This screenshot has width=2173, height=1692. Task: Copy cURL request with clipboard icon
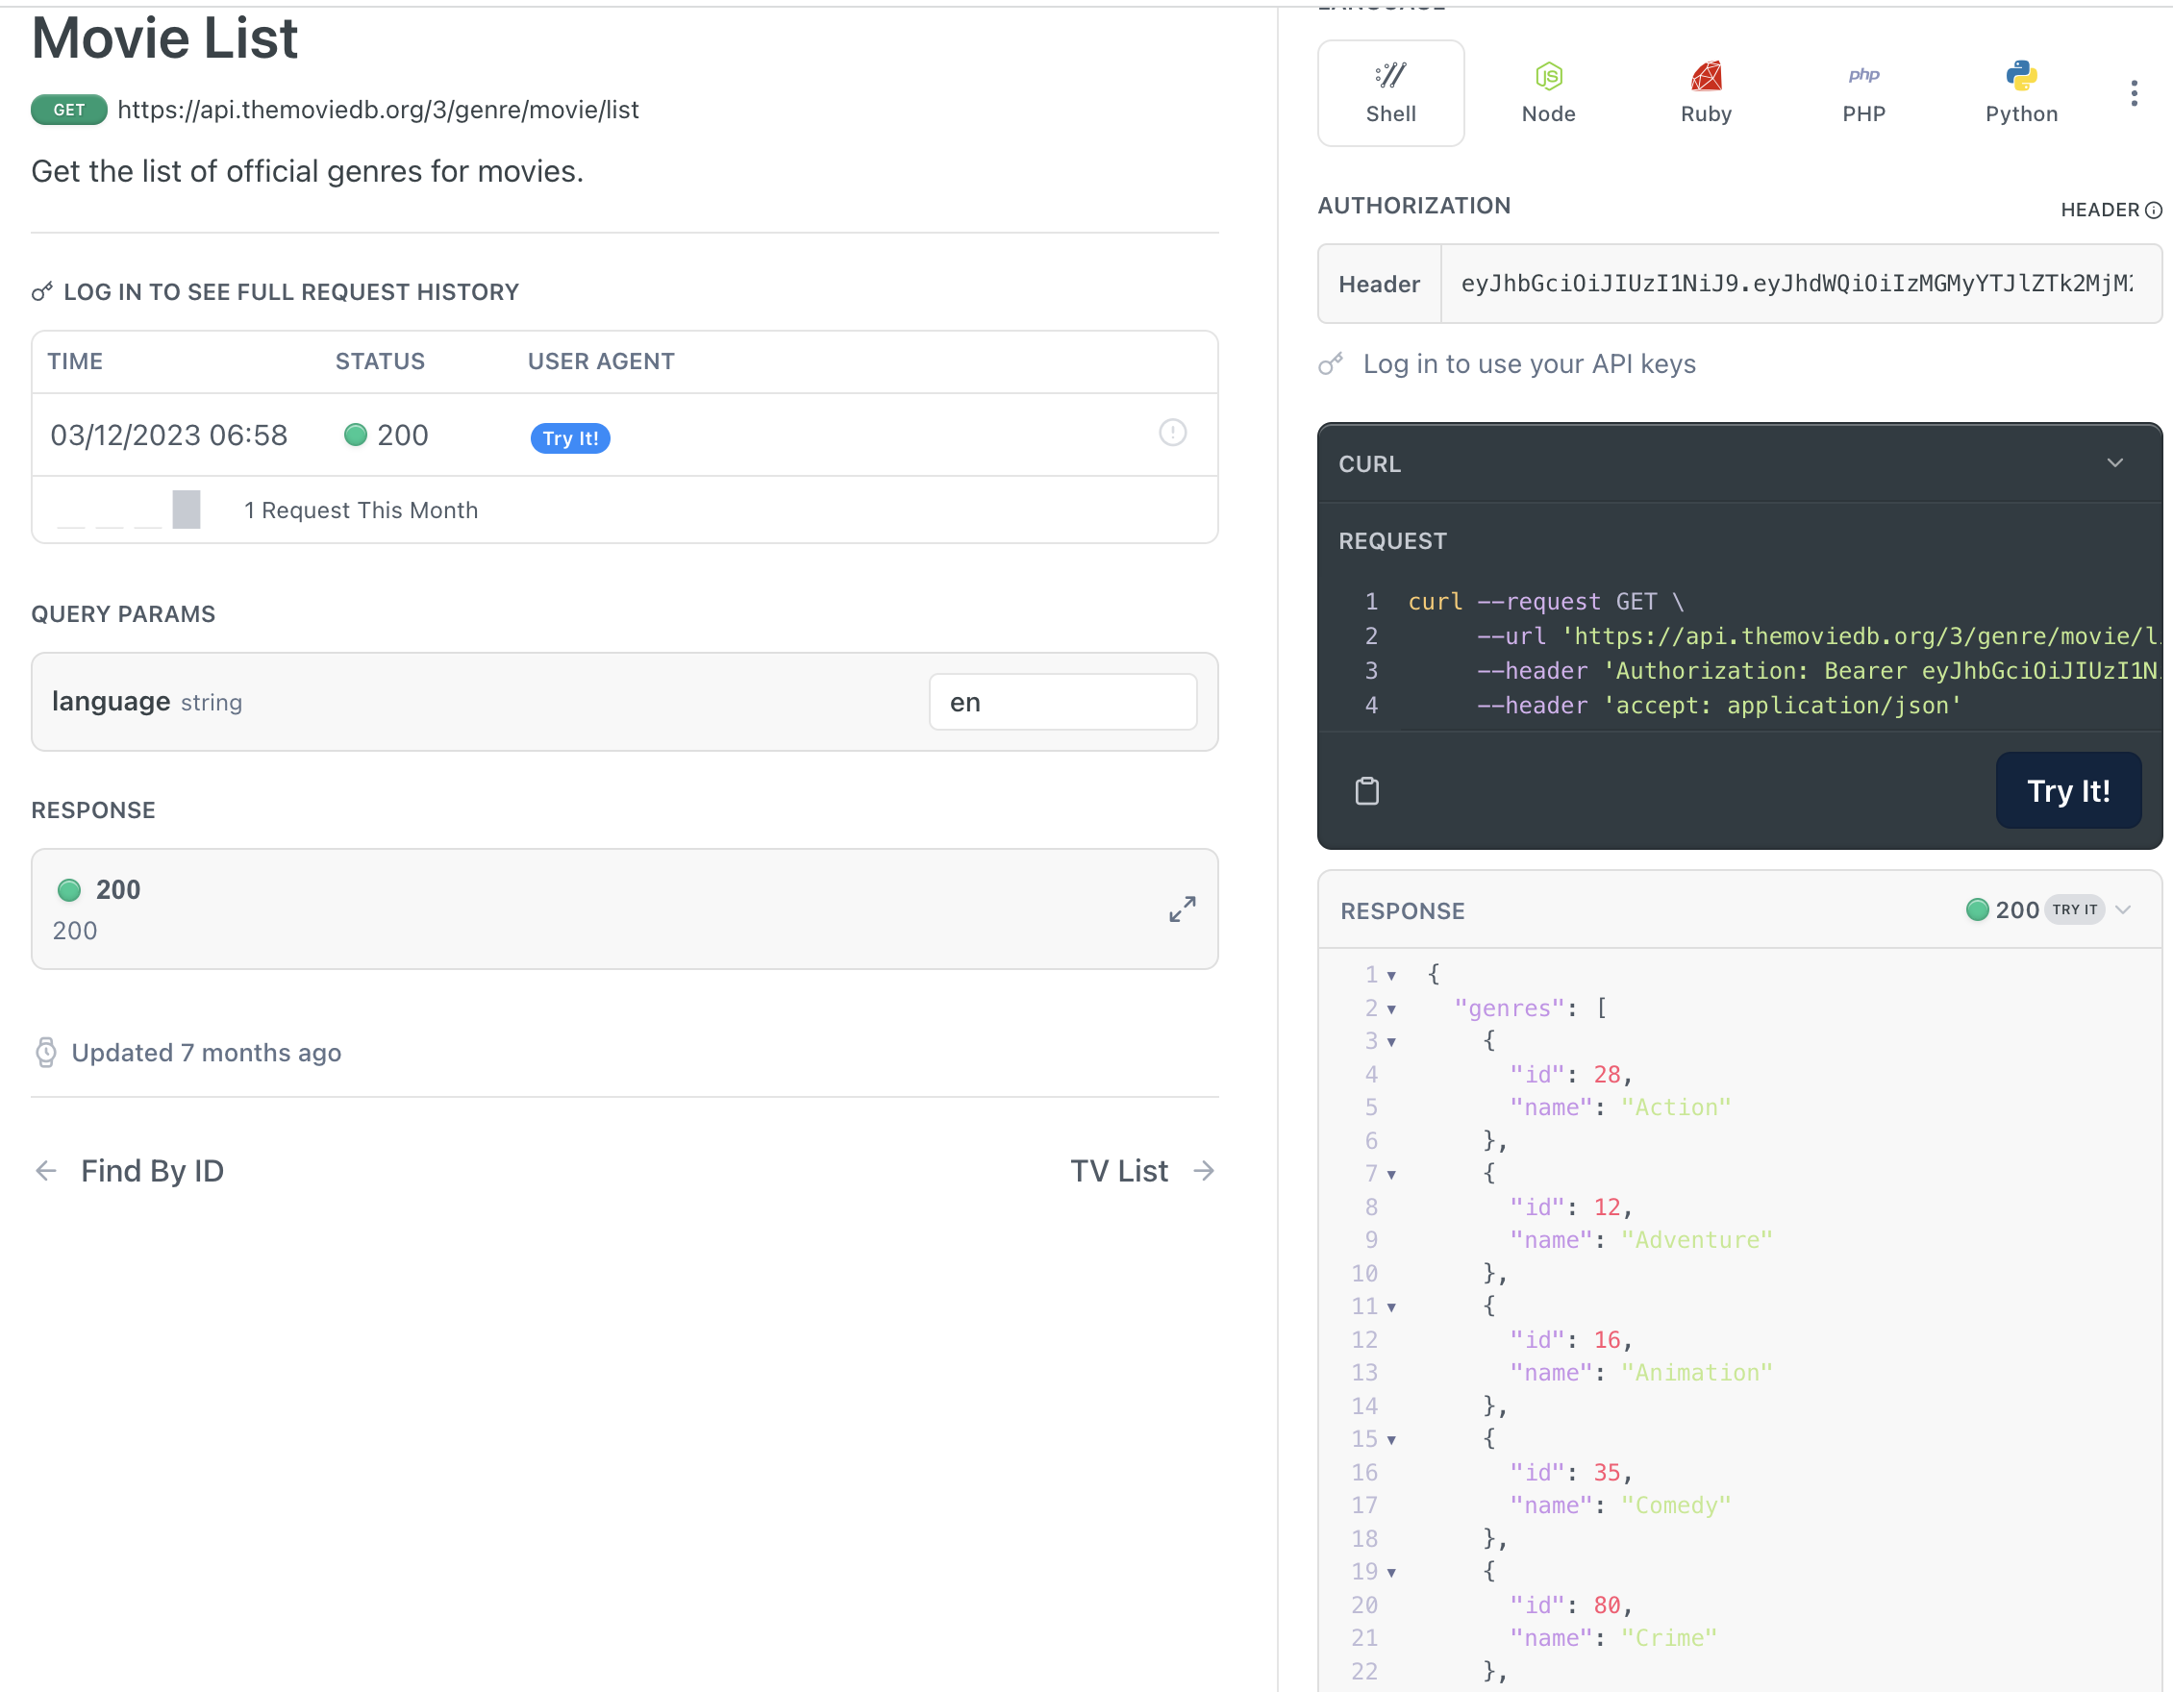point(1367,791)
